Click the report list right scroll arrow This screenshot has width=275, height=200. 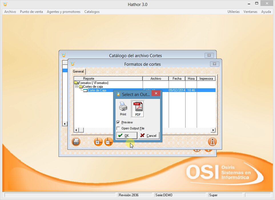pyautogui.click(x=213, y=130)
